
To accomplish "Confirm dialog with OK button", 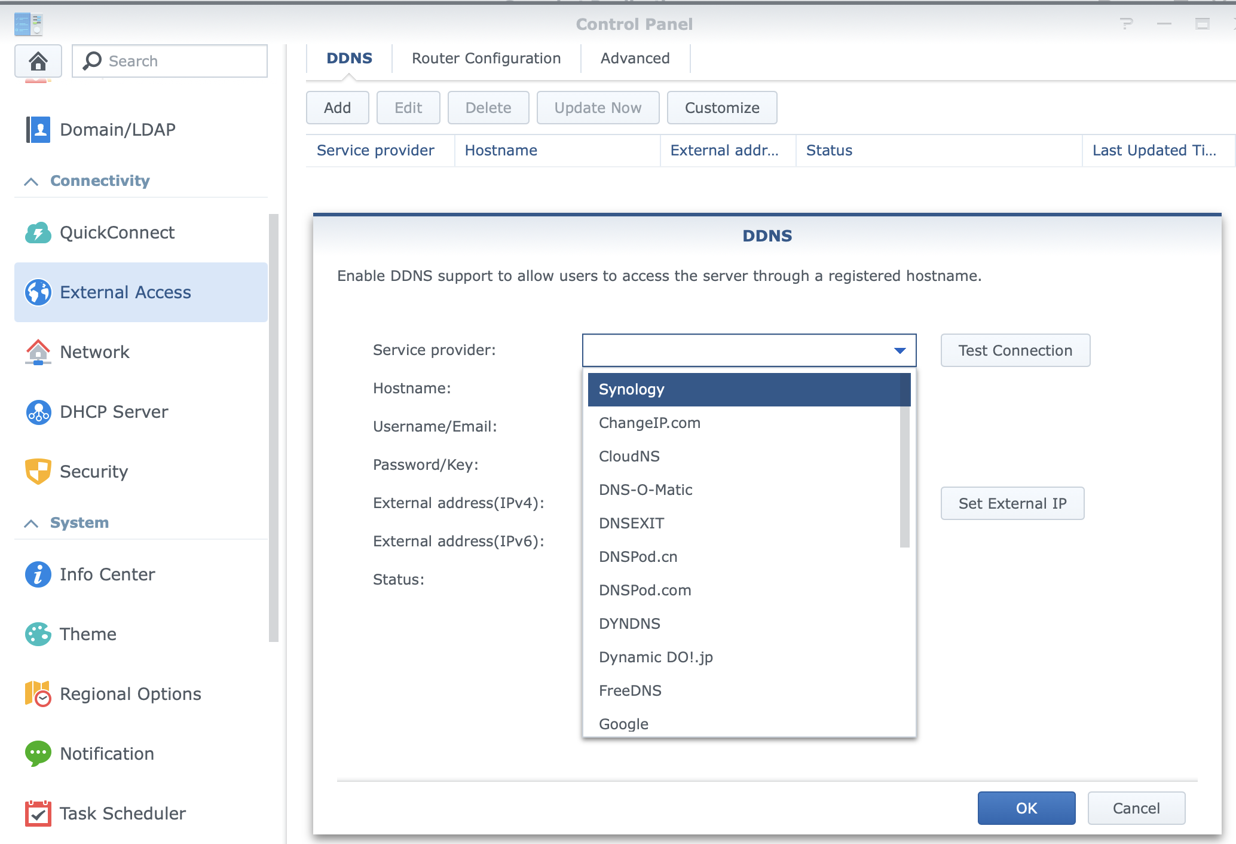I will click(x=1026, y=808).
